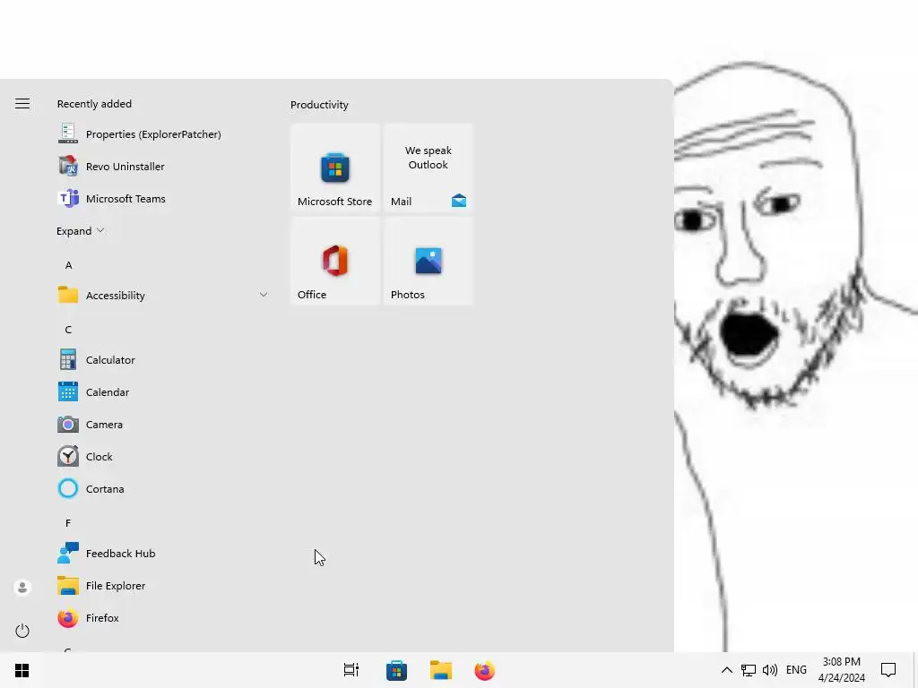Click the Productivity group heading
The image size is (918, 688).
coord(319,105)
